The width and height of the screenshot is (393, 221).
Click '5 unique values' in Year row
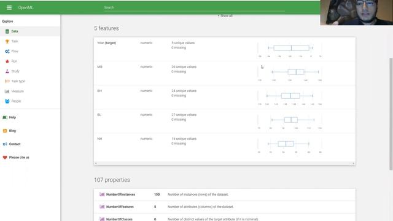point(183,43)
